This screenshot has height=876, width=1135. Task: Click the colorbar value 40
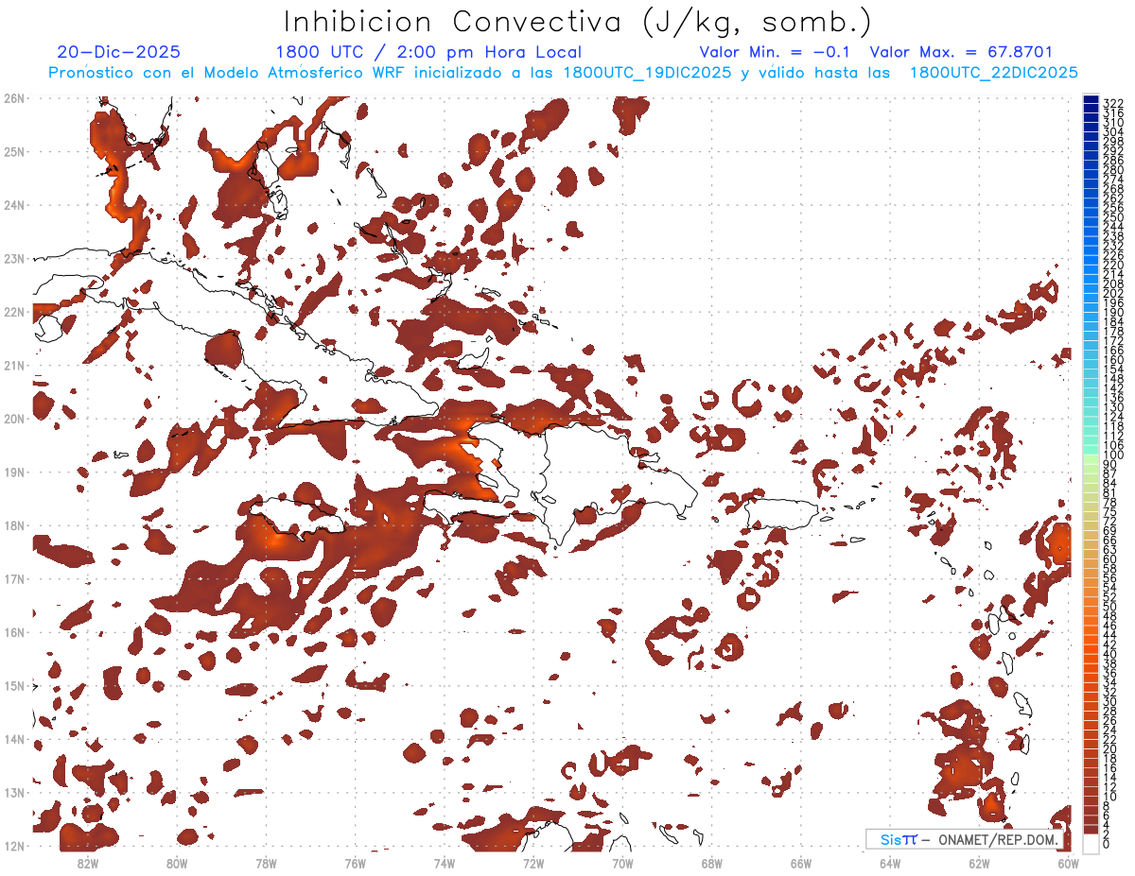(1109, 654)
